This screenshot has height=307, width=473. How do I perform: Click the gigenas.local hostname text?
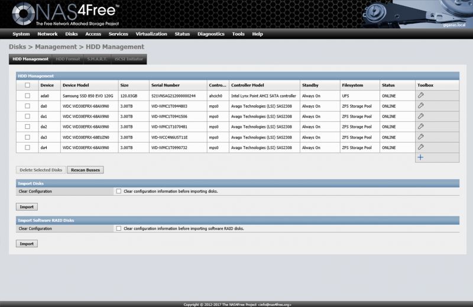pos(454,25)
